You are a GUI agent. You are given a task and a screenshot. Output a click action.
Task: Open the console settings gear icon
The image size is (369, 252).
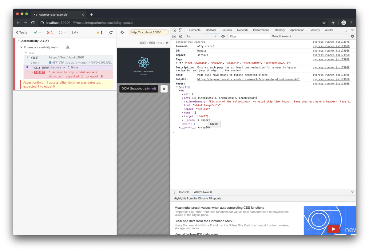352,36
